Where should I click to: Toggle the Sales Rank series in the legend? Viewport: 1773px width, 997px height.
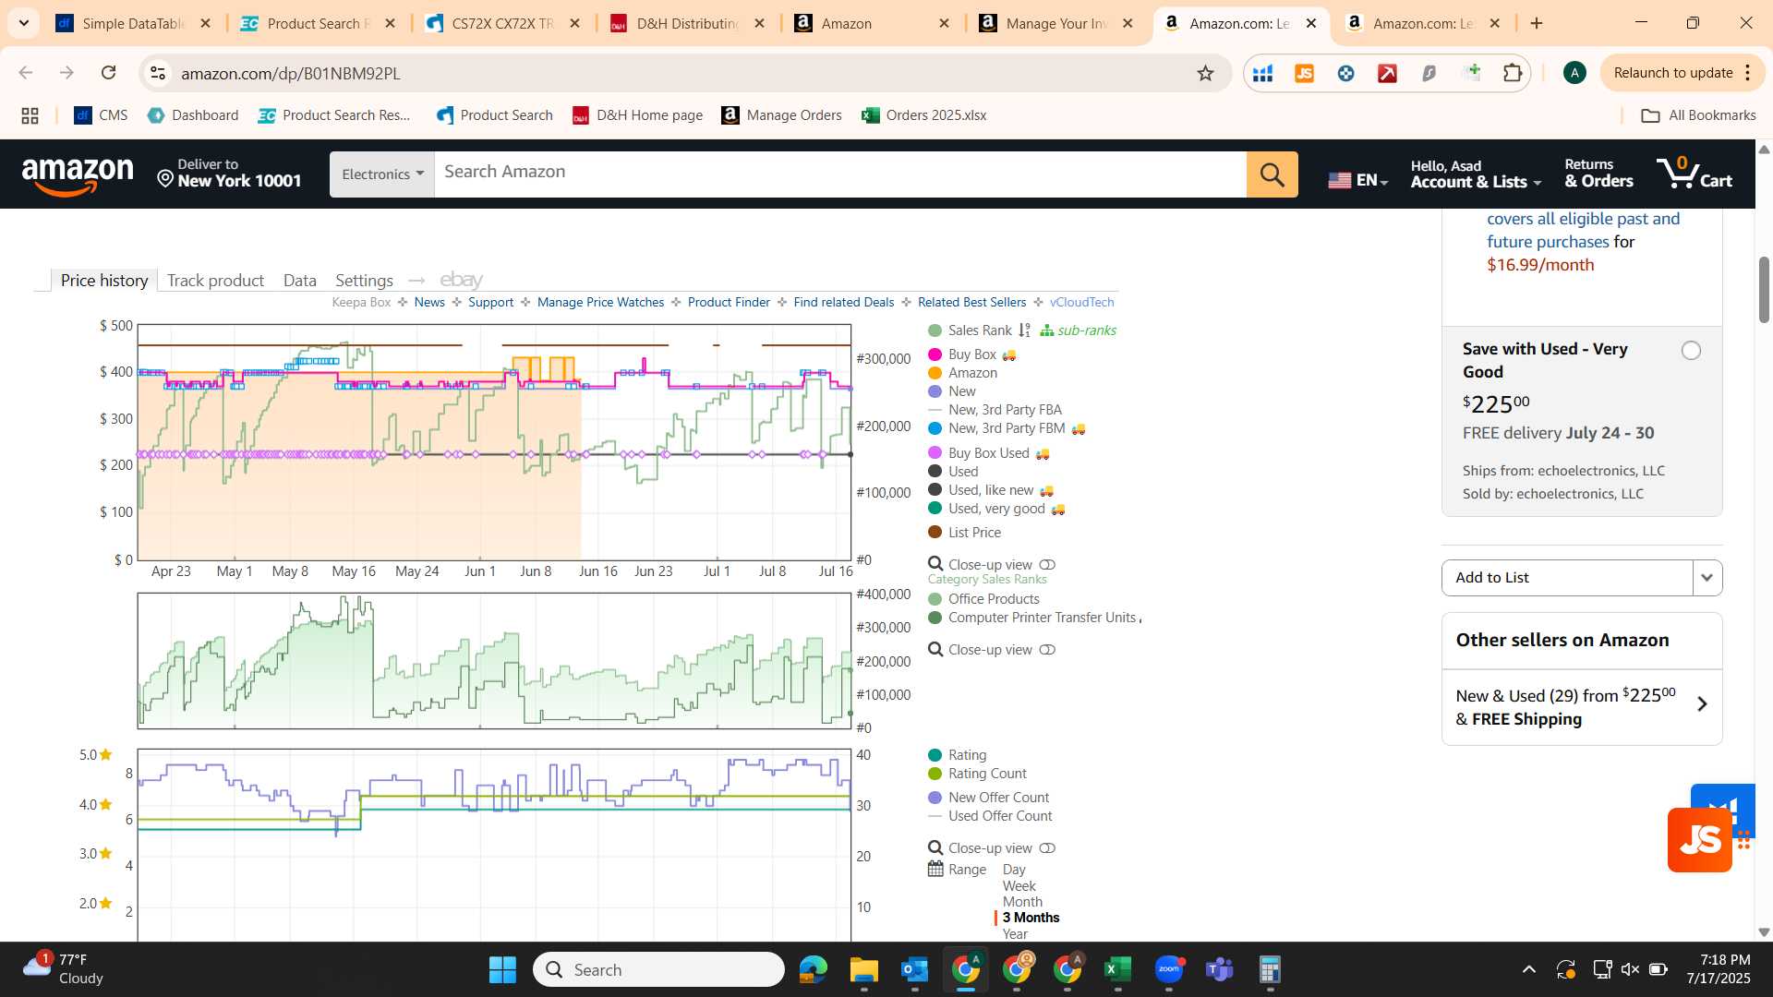[970, 330]
